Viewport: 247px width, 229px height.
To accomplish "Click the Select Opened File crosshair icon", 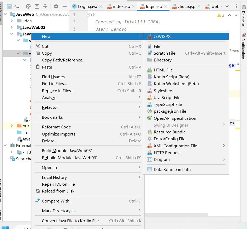I will [x=28, y=6].
